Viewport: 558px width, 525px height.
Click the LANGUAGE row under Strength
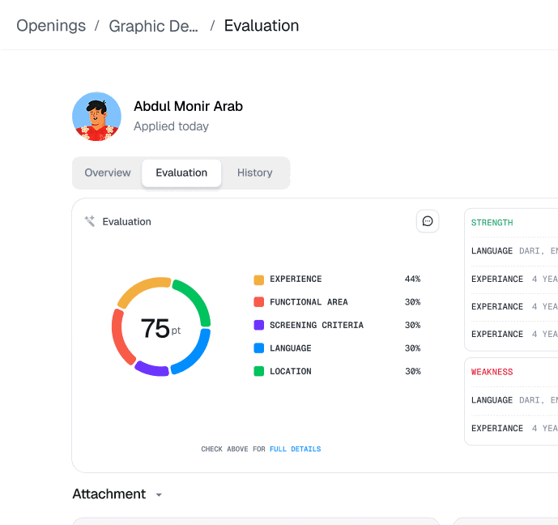coord(514,251)
